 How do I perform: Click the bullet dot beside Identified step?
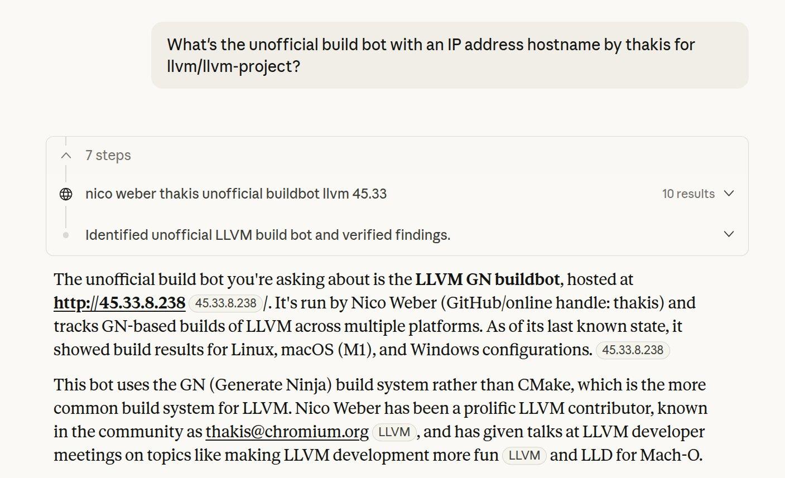pos(66,235)
